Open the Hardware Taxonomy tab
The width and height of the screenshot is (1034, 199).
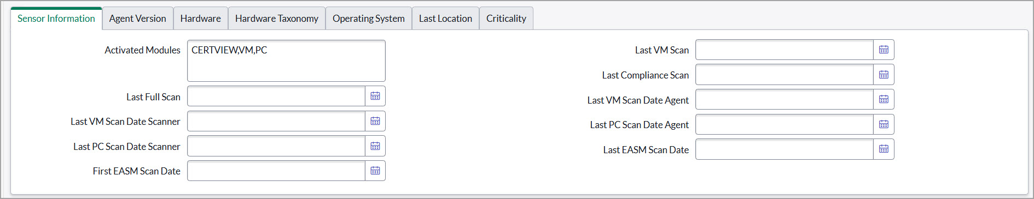coord(277,19)
